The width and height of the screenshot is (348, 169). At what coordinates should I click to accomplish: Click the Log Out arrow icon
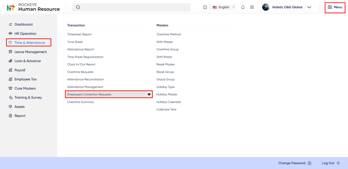338,163
